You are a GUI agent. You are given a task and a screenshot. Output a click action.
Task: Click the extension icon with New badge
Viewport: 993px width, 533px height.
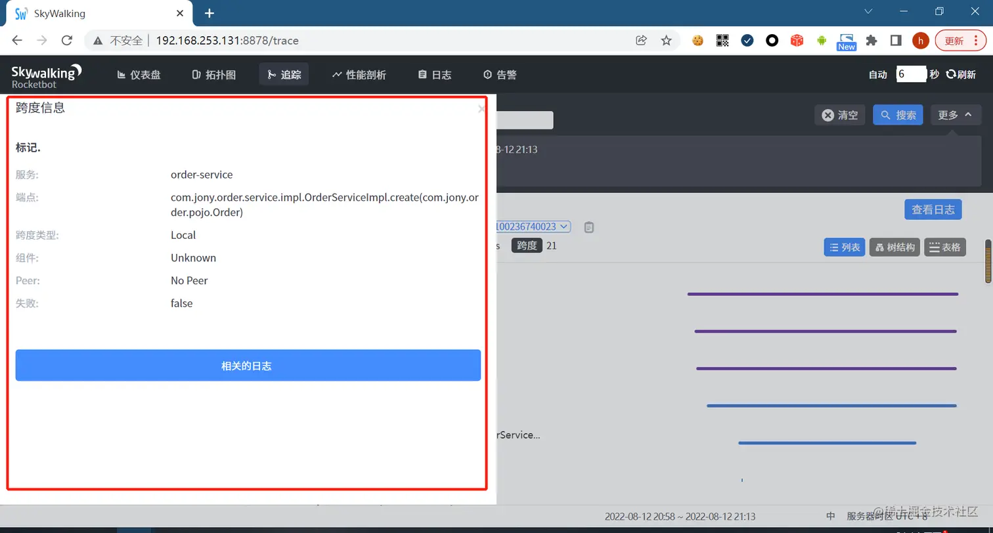[847, 41]
